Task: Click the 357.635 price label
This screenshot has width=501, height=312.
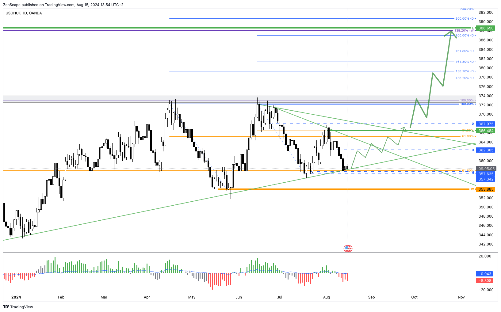Action: point(486,174)
